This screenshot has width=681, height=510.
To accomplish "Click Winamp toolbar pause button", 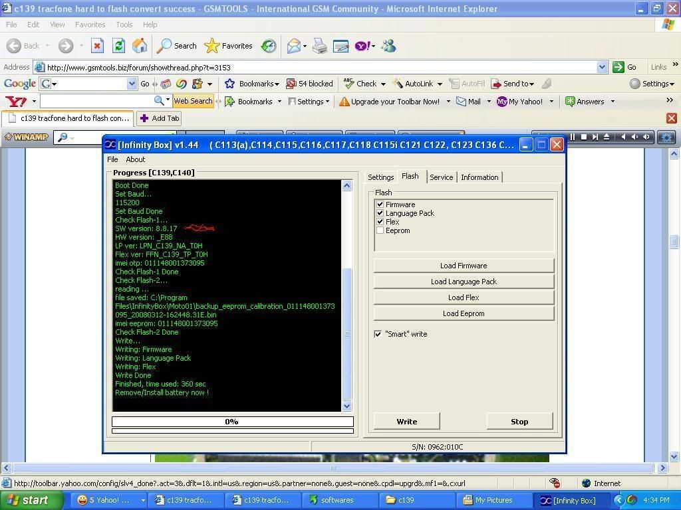I will click(x=573, y=137).
